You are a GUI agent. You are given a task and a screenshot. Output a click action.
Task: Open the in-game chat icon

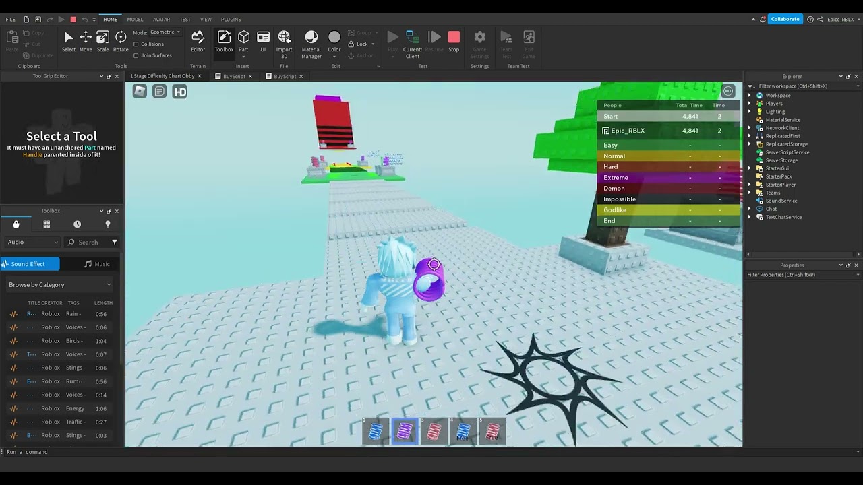[160, 91]
